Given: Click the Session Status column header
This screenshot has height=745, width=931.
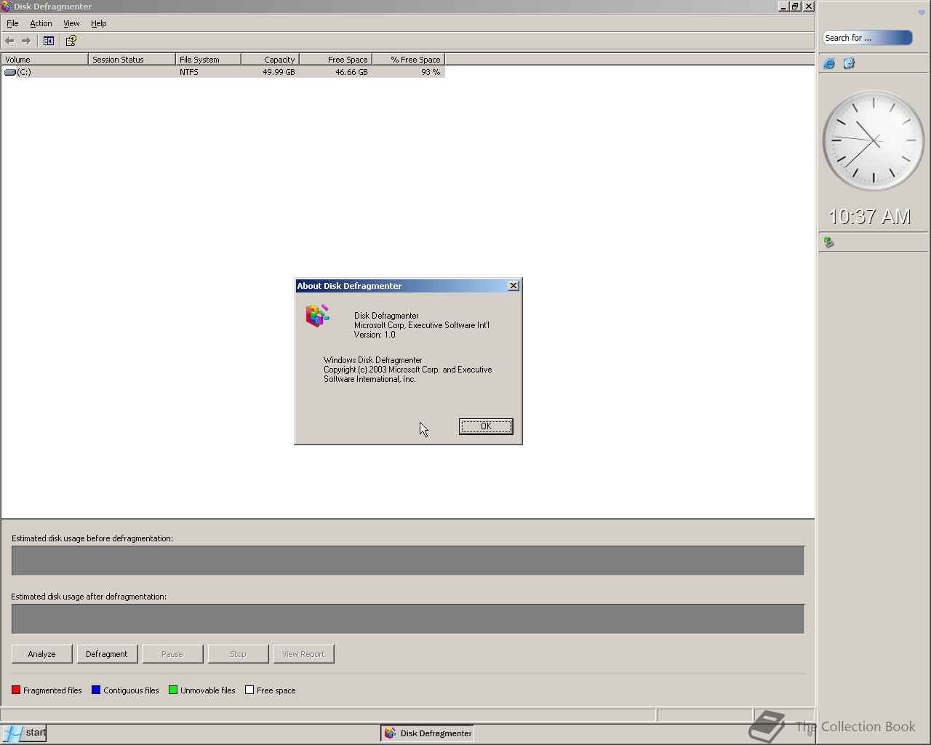Looking at the screenshot, I should coord(132,60).
